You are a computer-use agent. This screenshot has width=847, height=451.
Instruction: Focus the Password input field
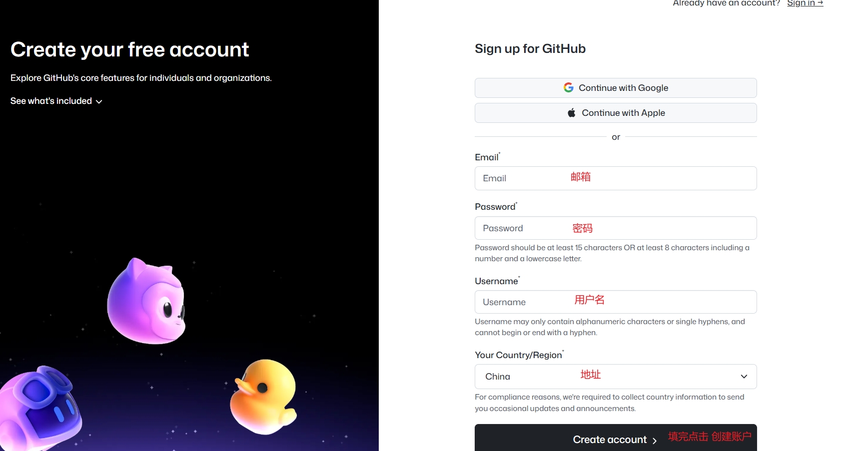point(615,228)
